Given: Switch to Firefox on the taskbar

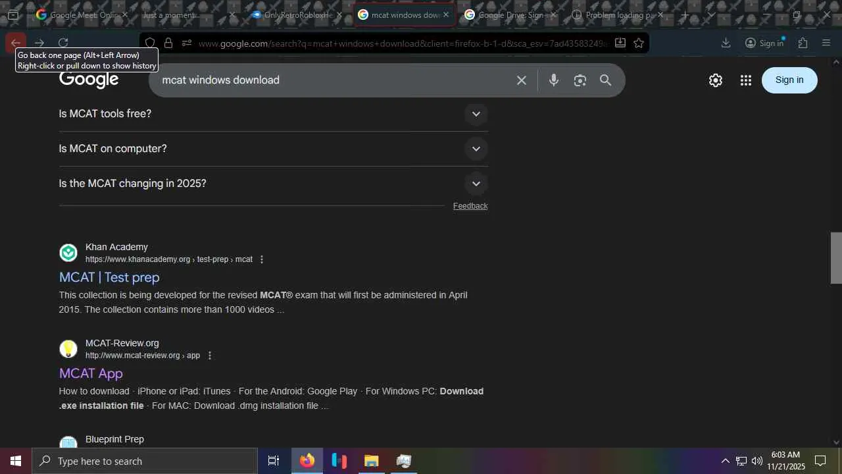Looking at the screenshot, I should click(307, 461).
